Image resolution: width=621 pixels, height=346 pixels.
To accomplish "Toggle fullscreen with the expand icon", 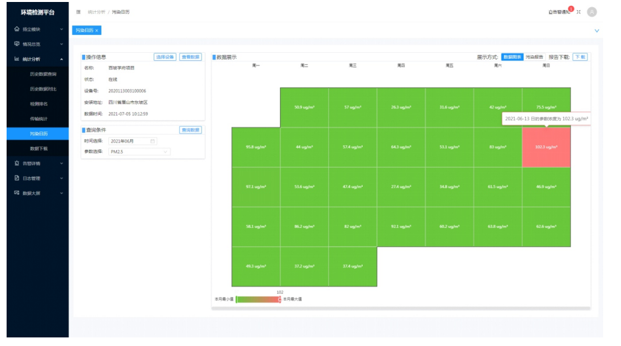I will (x=579, y=12).
